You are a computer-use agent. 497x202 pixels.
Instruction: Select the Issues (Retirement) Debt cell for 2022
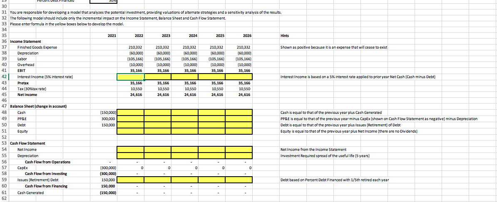pyautogui.click(x=131, y=180)
